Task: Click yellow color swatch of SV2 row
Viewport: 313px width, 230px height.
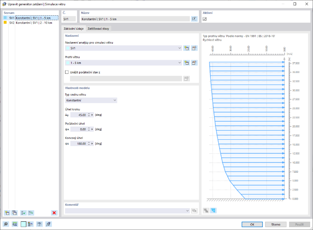Action: (x=5, y=23)
